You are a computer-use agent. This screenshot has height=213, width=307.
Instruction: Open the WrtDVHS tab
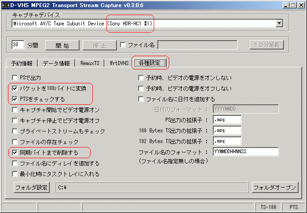(x=119, y=63)
